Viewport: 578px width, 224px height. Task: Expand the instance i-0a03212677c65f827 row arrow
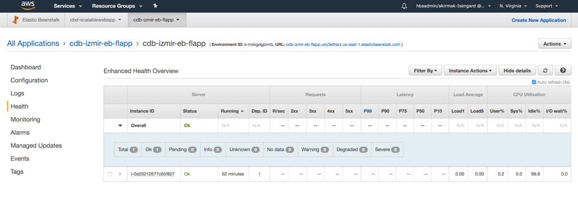click(120, 174)
